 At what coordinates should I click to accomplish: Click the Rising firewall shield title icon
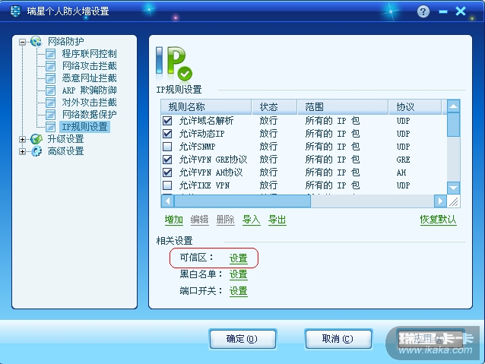click(x=15, y=11)
